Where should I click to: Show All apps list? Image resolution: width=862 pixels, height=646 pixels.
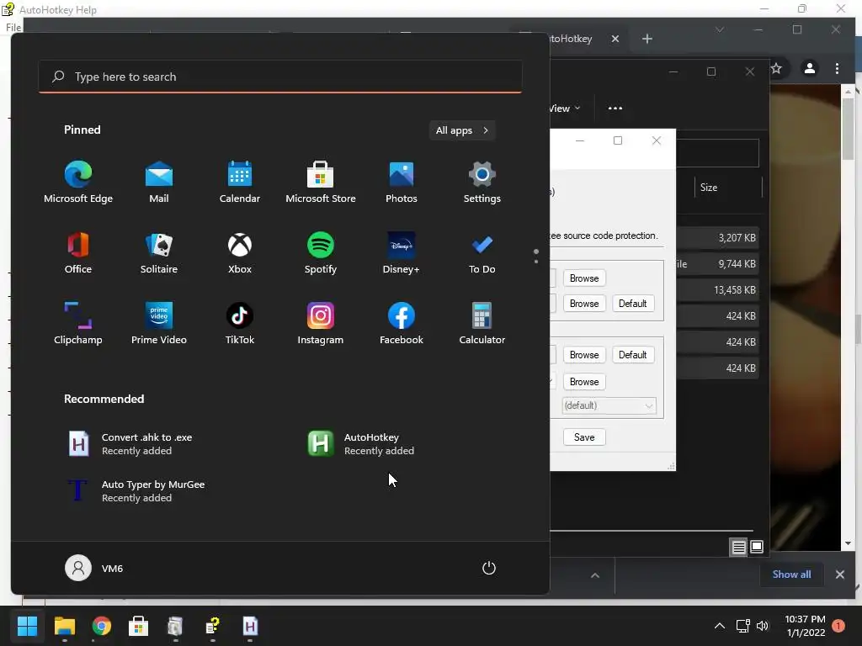pyautogui.click(x=462, y=130)
